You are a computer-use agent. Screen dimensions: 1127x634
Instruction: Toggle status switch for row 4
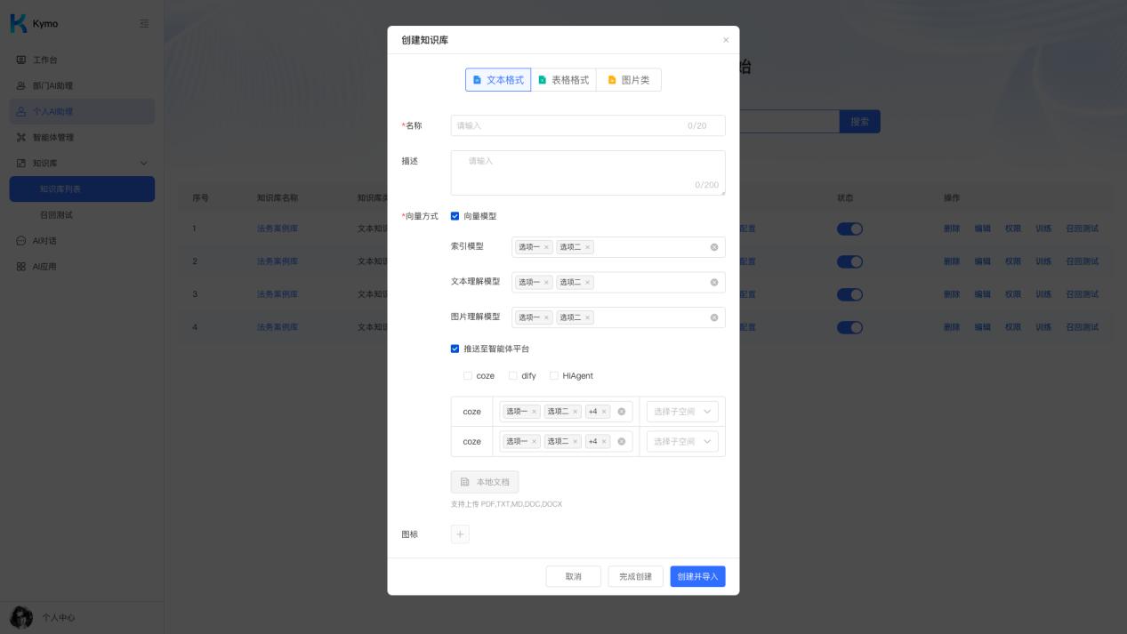tap(849, 327)
